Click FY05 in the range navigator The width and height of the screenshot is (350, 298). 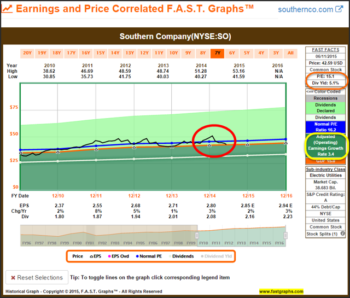141,243
